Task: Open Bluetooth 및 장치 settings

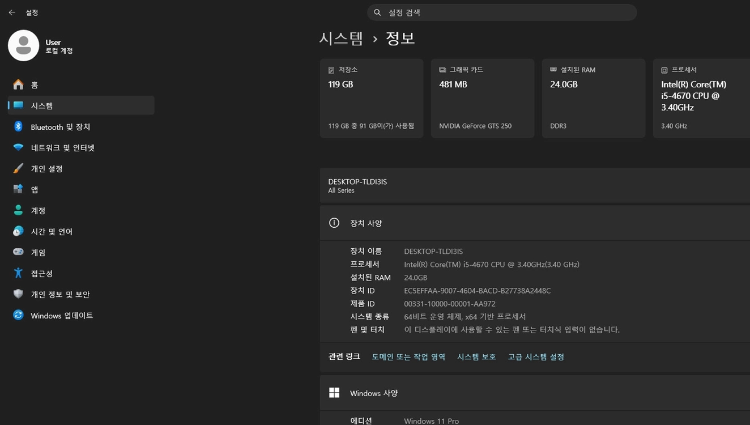Action: [81, 126]
